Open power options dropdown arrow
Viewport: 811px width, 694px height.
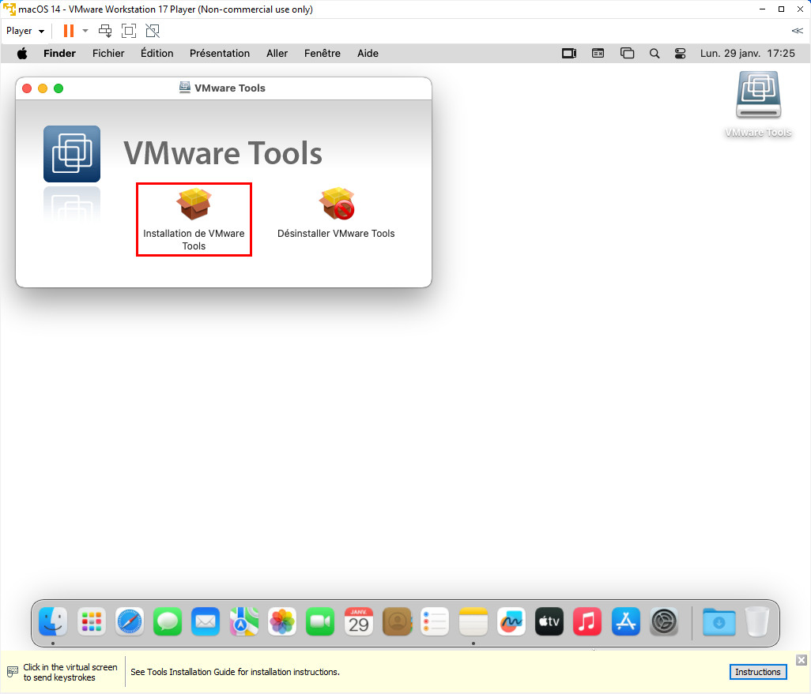point(85,31)
